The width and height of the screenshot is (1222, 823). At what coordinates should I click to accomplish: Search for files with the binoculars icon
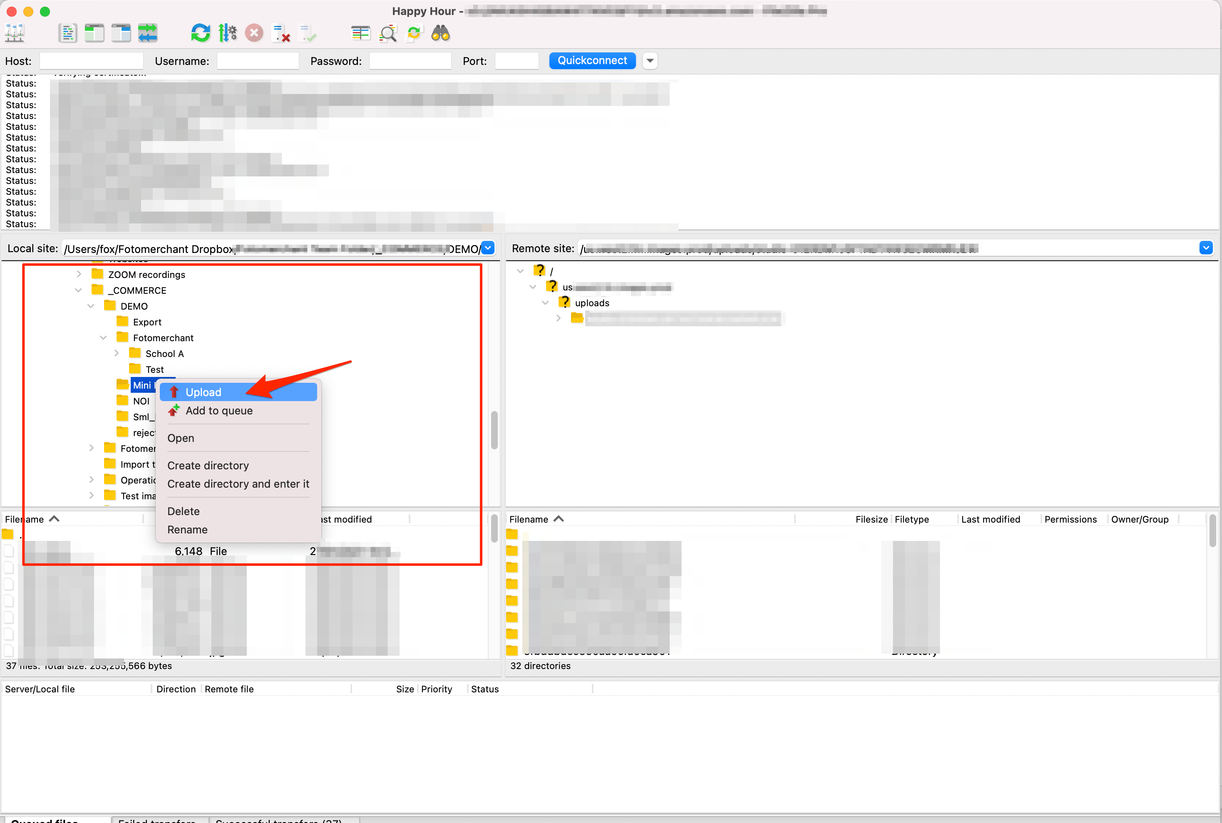(441, 33)
